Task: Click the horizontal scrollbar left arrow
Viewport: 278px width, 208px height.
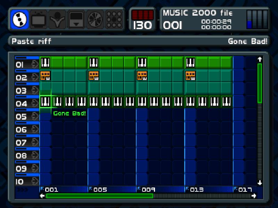Action: click(42, 196)
